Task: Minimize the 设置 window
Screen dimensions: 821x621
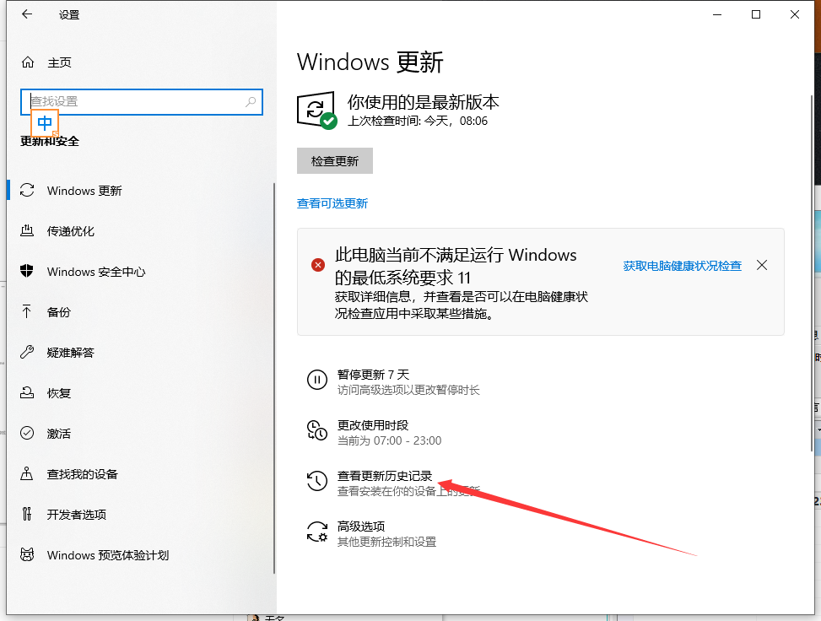Action: (717, 14)
